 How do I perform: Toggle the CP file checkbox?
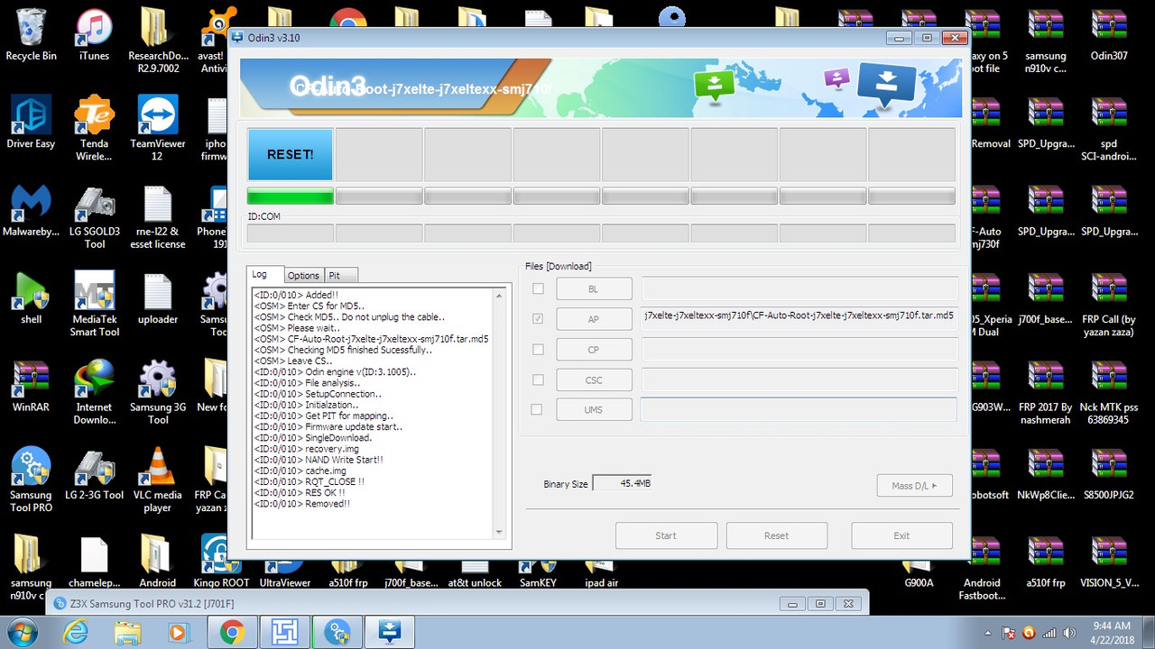(x=538, y=349)
